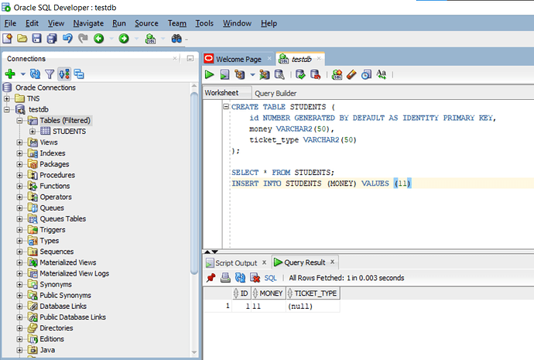Switch to the Script Output tab
This screenshot has width=534, height=360.
click(236, 263)
